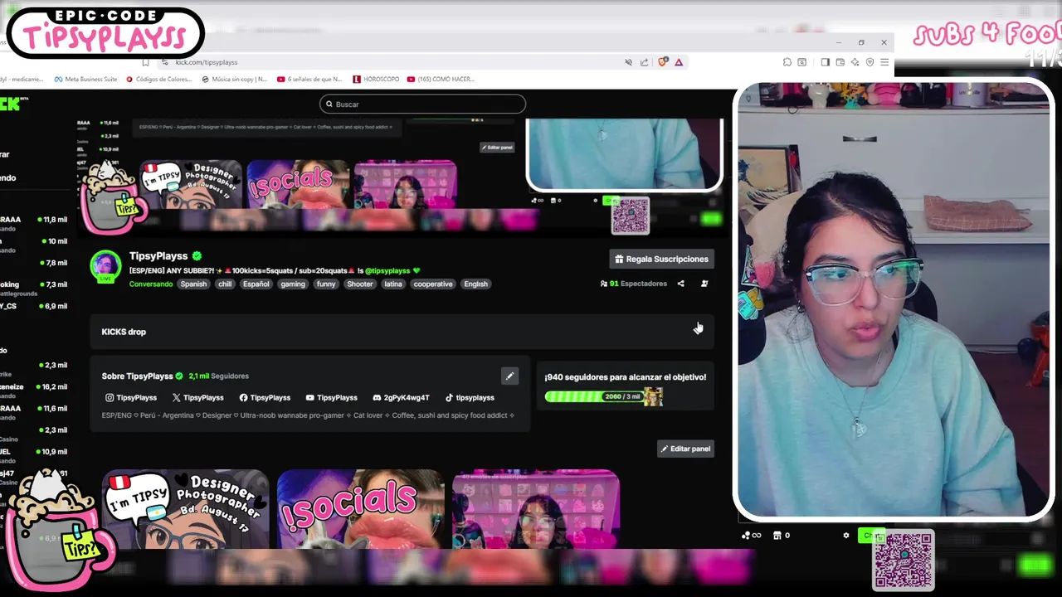The width and height of the screenshot is (1062, 597).
Task: Open Códigos de Colores bookmark
Action: tap(159, 80)
